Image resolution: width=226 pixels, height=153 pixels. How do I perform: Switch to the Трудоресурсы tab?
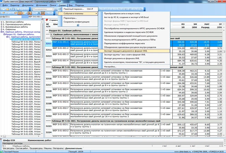coord(36,148)
